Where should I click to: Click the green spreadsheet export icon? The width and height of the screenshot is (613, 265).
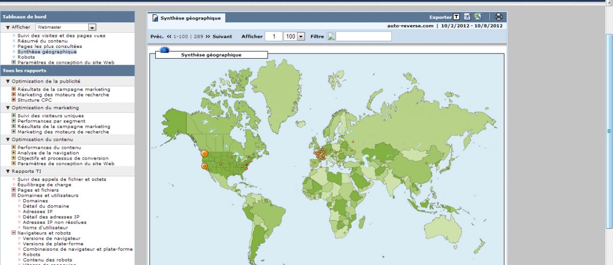pos(477,17)
